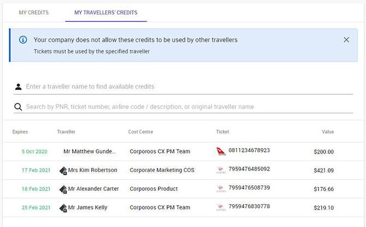Click the locked tag icon beside Mr James Kelly
The image size is (366, 227).
click(63, 208)
